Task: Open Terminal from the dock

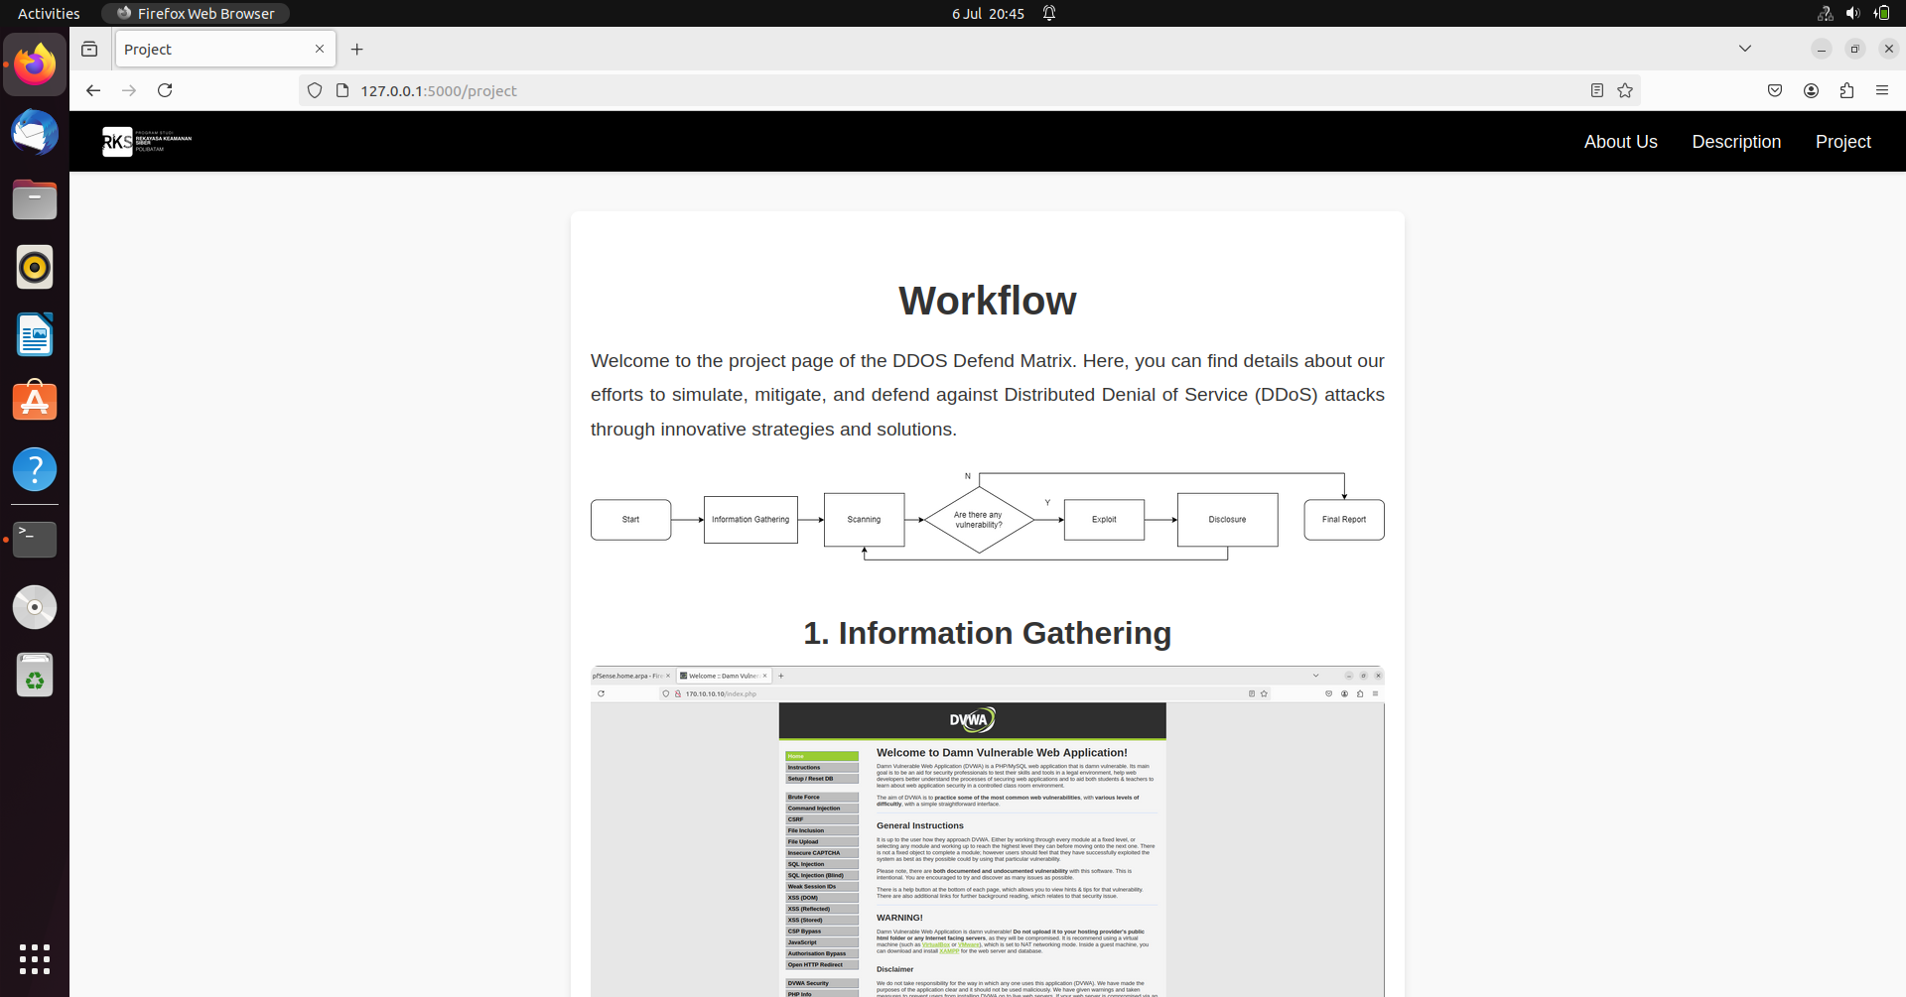Action: [x=35, y=540]
